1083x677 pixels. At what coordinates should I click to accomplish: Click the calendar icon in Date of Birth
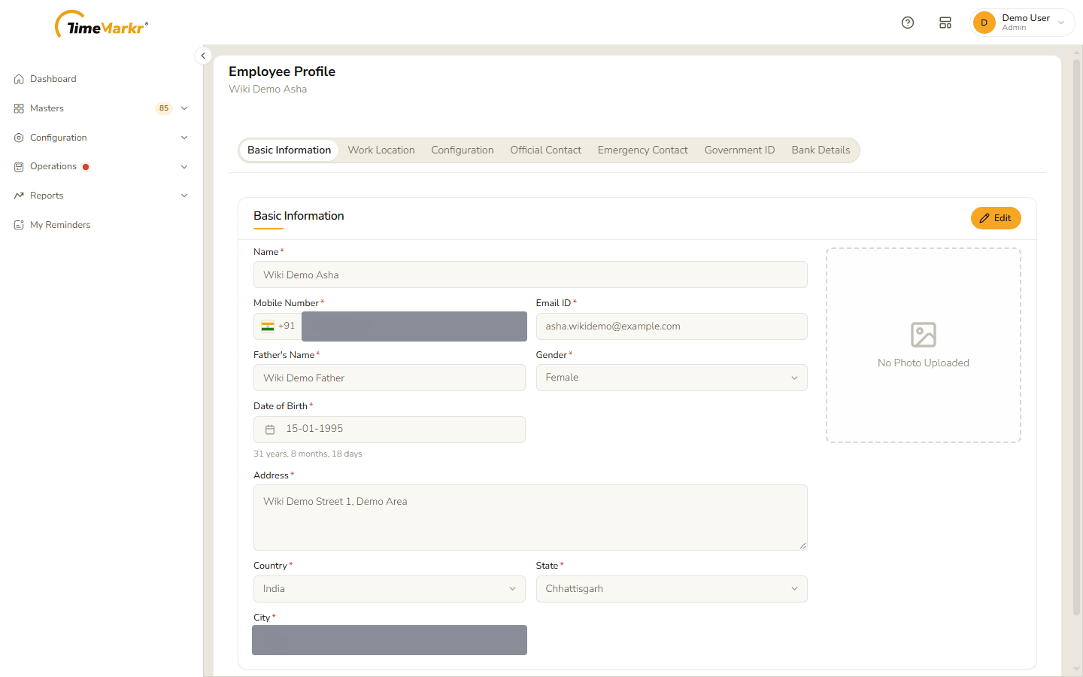(270, 430)
